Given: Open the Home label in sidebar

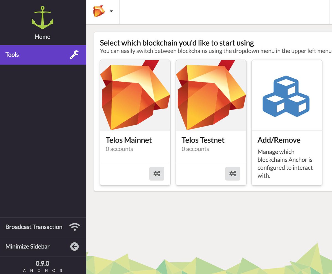Looking at the screenshot, I should click(43, 37).
